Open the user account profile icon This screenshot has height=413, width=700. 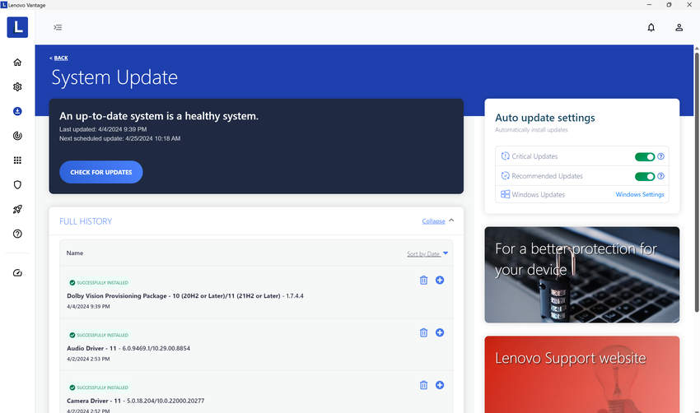coord(679,27)
